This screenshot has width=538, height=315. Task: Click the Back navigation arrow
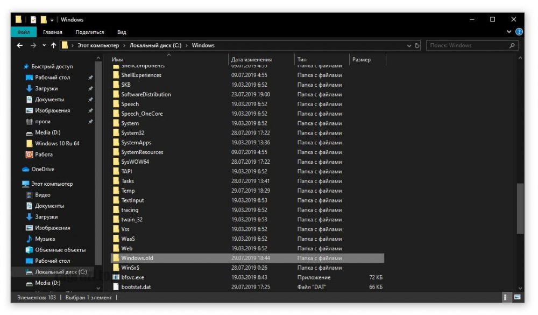20,46
